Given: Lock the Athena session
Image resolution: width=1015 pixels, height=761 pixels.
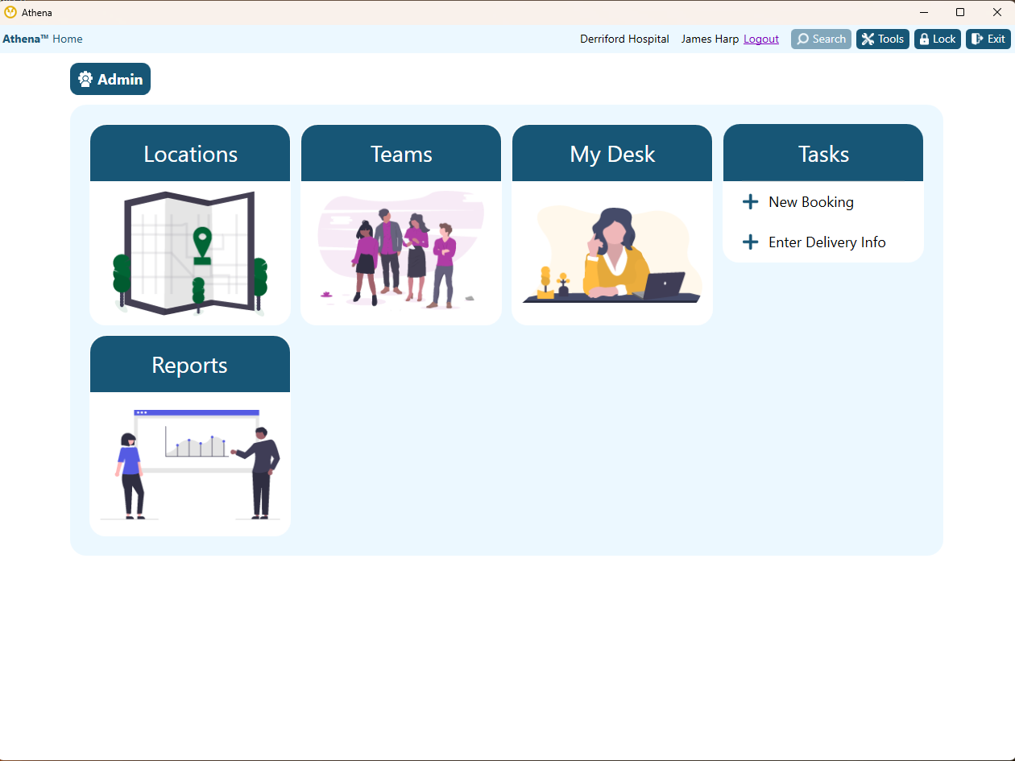Looking at the screenshot, I should (938, 39).
